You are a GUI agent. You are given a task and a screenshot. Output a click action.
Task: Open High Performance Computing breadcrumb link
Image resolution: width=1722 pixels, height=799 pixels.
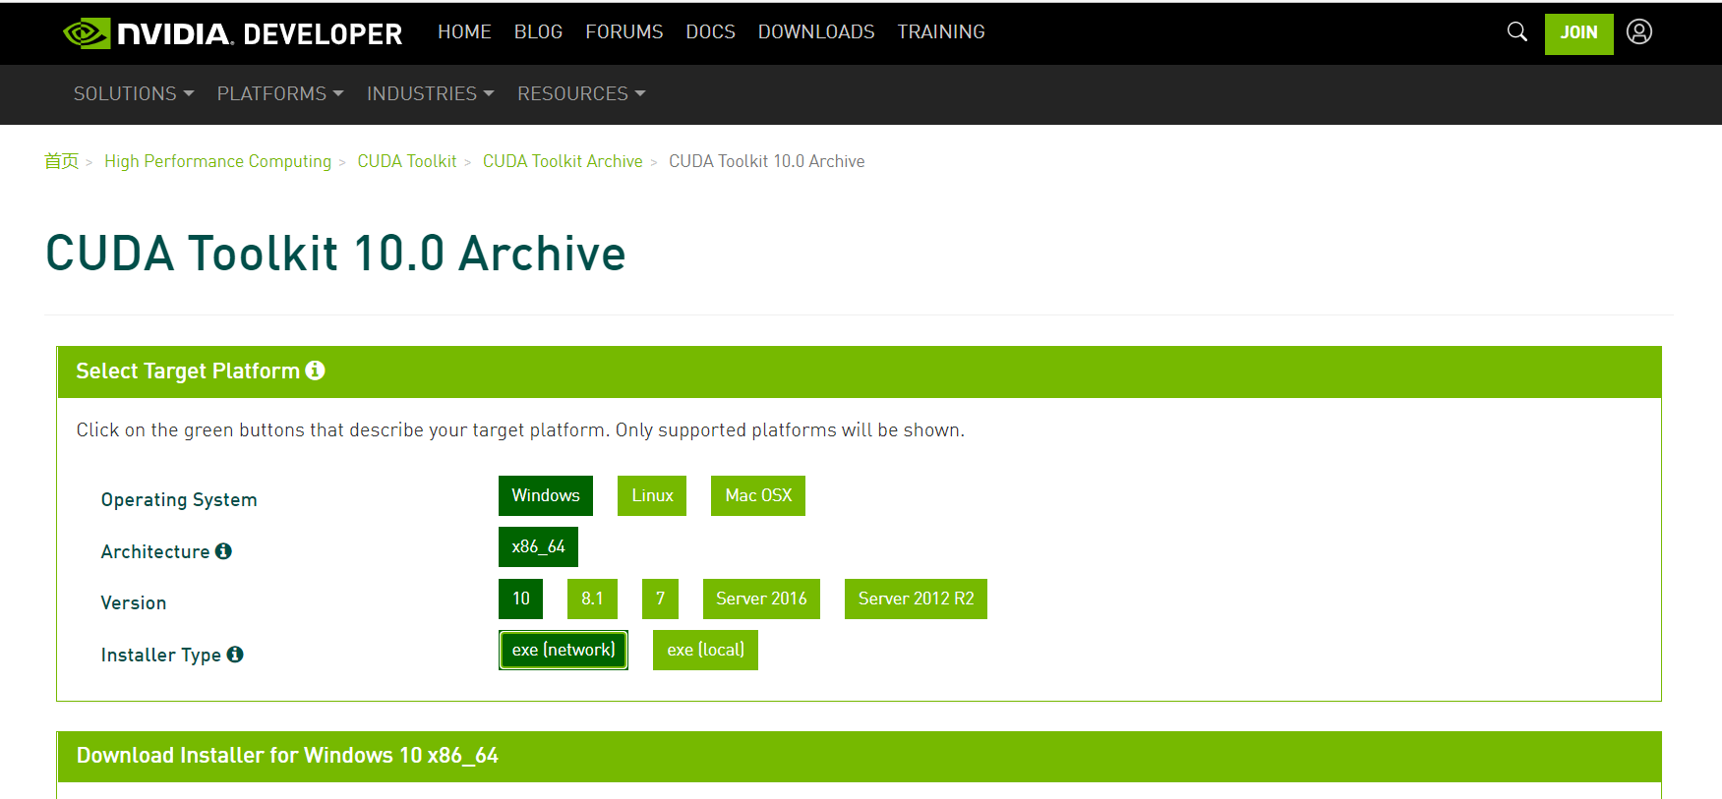(x=217, y=161)
